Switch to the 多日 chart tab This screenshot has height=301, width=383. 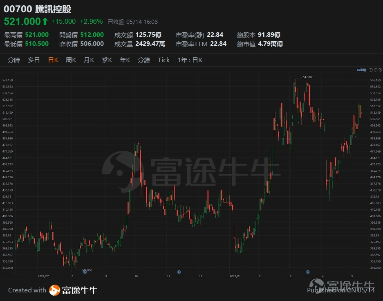34,60
